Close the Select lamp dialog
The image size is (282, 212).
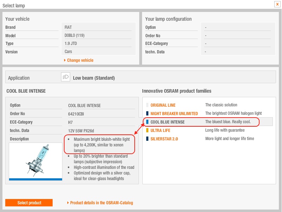[x=277, y=4]
